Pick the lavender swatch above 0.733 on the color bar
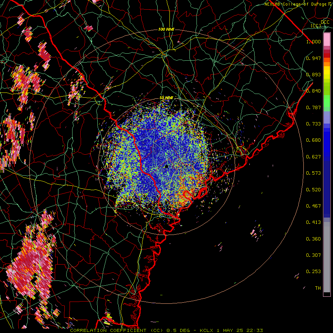333x333 pixels. [x=327, y=117]
